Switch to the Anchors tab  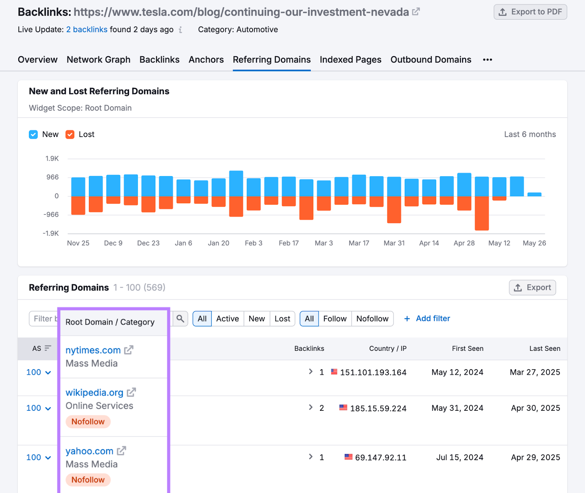206,59
